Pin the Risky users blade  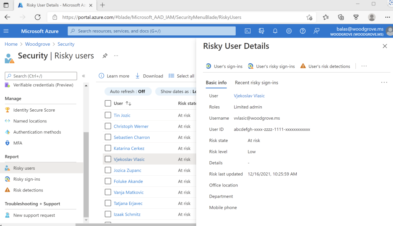(105, 56)
